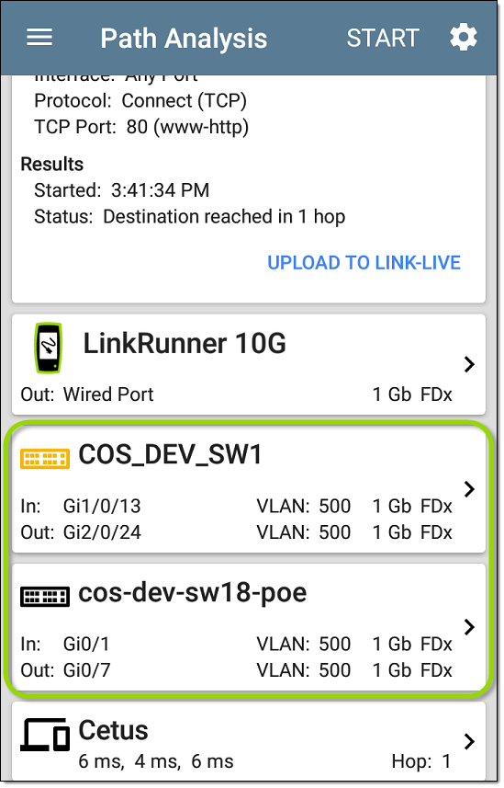Tap the Cetus response times text
Image resolution: width=504 pixels, height=788 pixels.
(156, 762)
